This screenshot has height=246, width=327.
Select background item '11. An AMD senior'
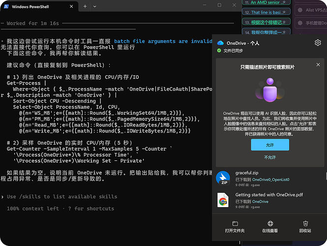click(267, 2)
